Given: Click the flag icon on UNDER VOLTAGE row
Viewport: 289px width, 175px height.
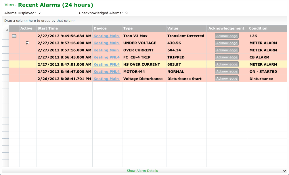Looking at the screenshot, I should coord(28,43).
